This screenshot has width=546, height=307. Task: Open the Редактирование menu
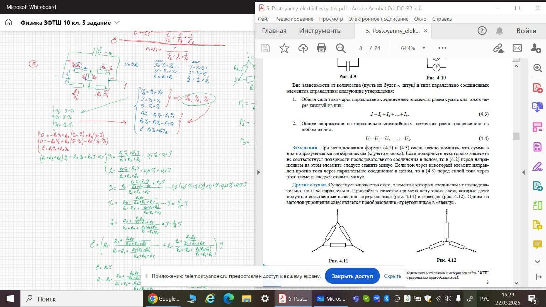click(x=294, y=19)
